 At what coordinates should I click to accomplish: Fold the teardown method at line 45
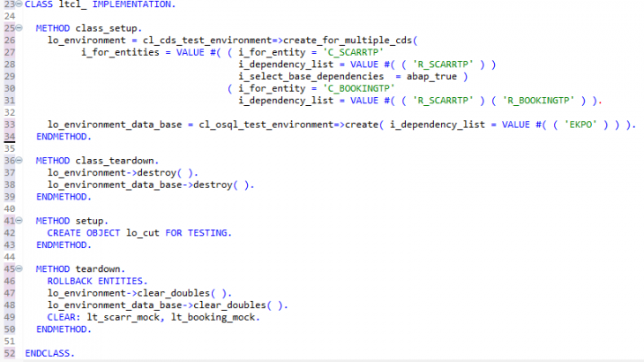click(18, 268)
